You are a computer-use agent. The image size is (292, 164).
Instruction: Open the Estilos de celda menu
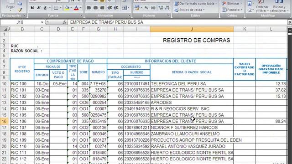(189, 10)
